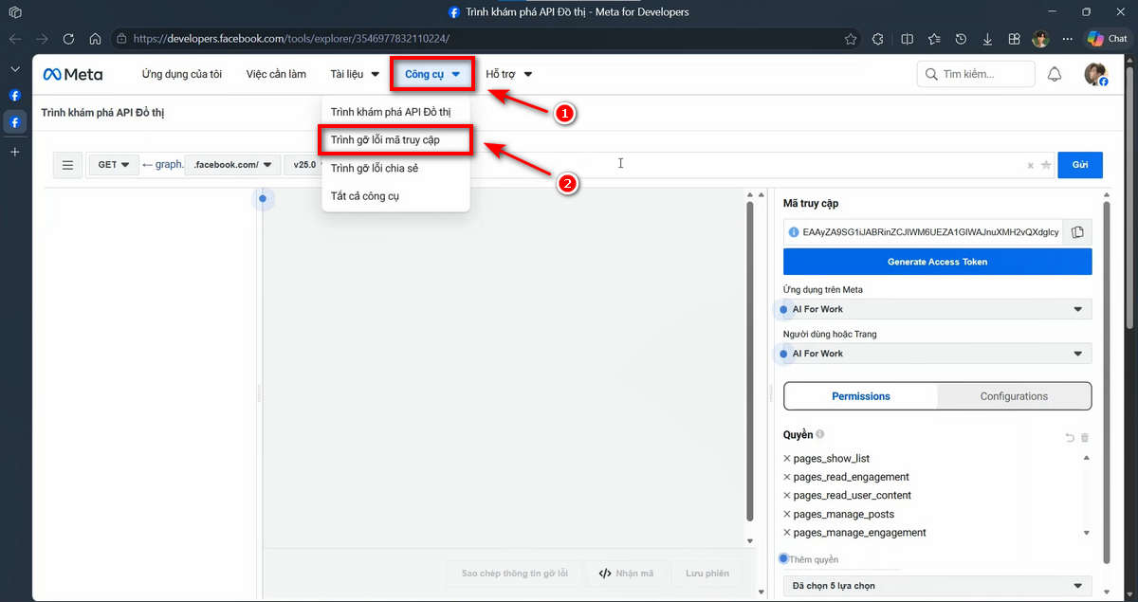This screenshot has height=602, width=1138.
Task: Click the pages_manage_posts permission text
Action: click(844, 515)
